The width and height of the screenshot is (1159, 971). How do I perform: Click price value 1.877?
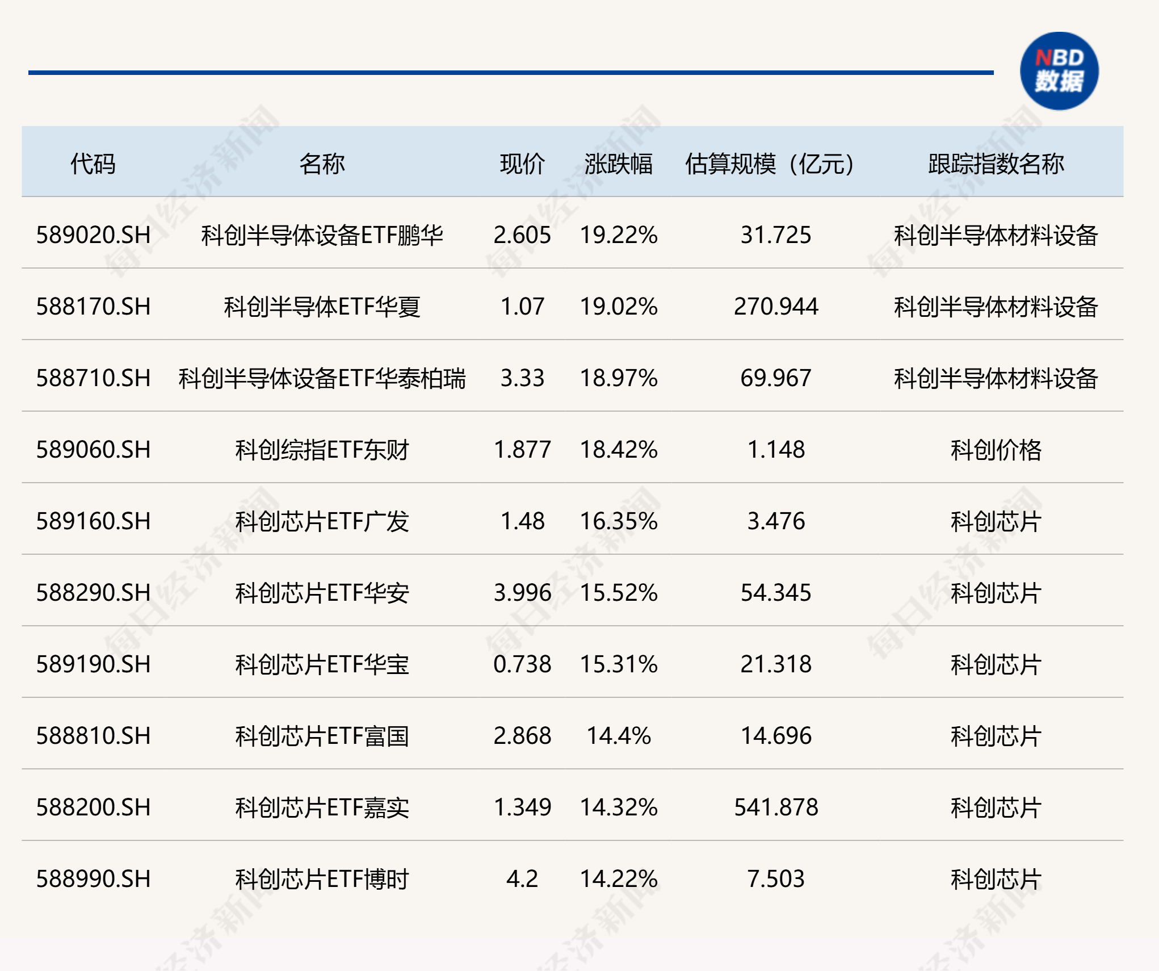522,450
